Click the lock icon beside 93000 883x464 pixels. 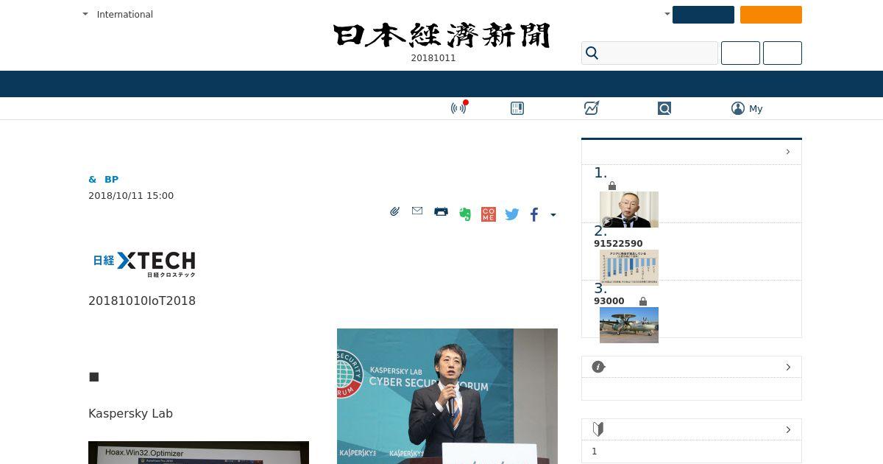[x=643, y=301]
